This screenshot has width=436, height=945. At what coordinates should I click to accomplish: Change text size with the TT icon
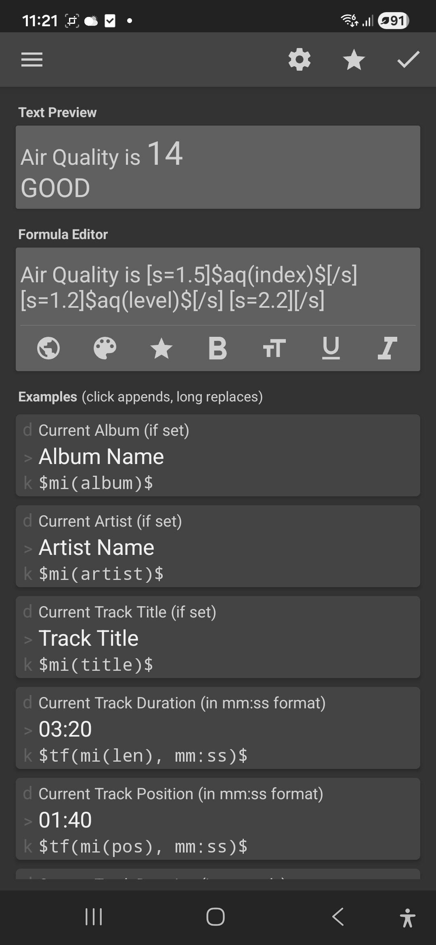(x=274, y=348)
